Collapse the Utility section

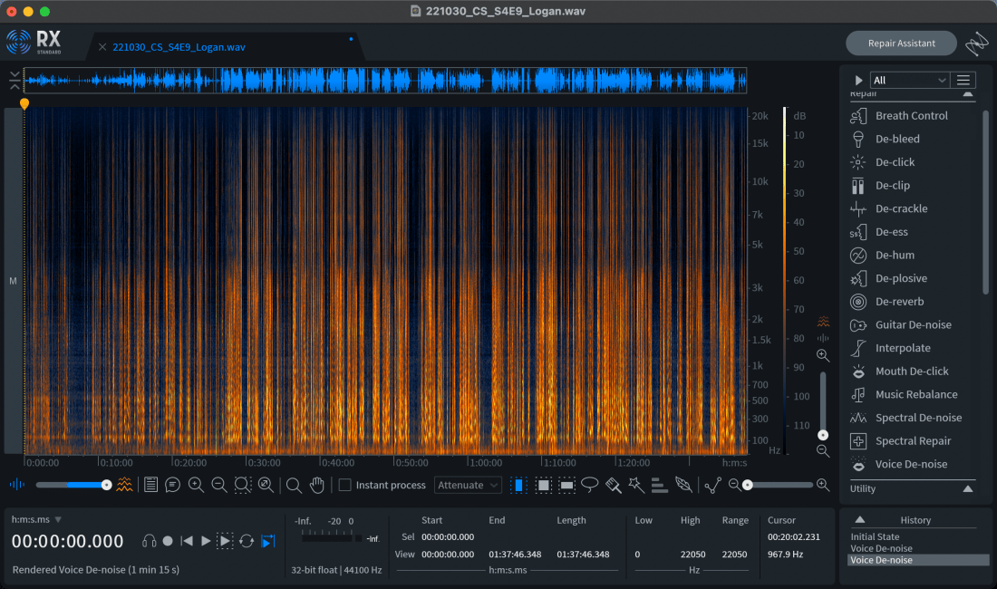(x=967, y=488)
